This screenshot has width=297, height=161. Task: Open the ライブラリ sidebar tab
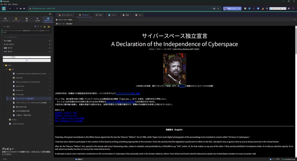[x=5, y=19]
